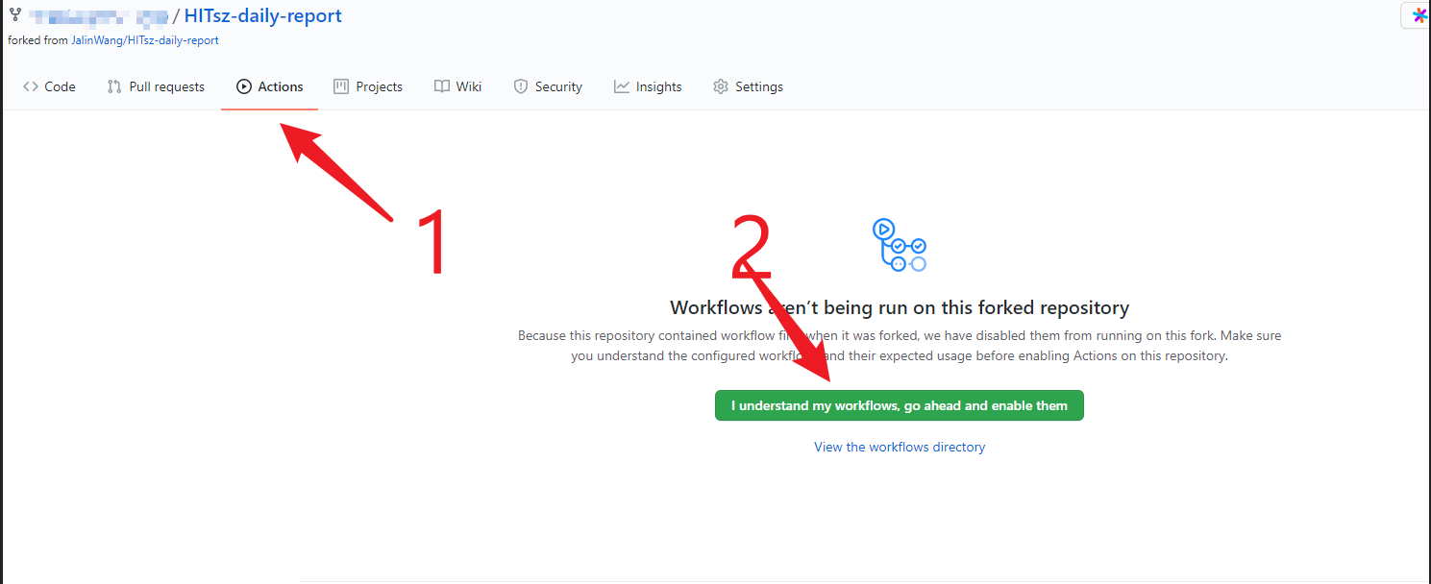Enable workflows with the green button

pos(900,405)
